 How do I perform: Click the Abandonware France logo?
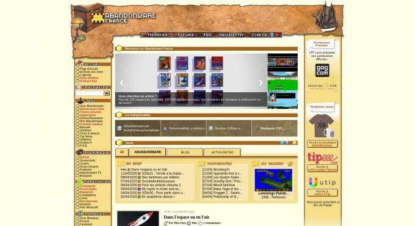[x=123, y=18]
